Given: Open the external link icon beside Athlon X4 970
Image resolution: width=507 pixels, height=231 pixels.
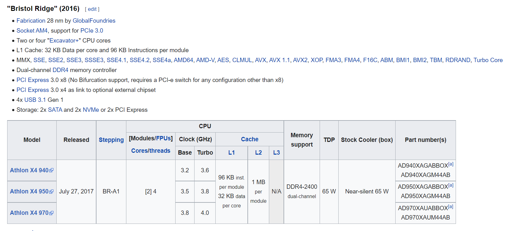Looking at the screenshot, I should coord(51,213).
